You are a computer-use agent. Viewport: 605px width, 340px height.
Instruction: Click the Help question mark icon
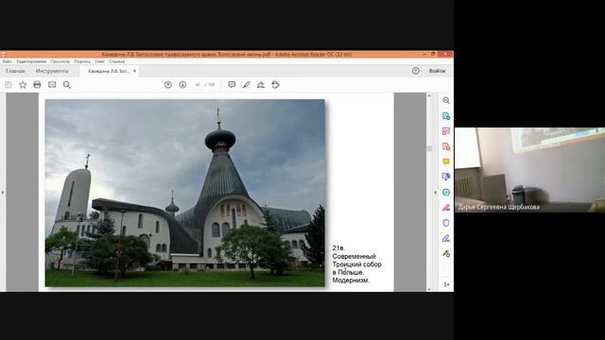pos(416,71)
